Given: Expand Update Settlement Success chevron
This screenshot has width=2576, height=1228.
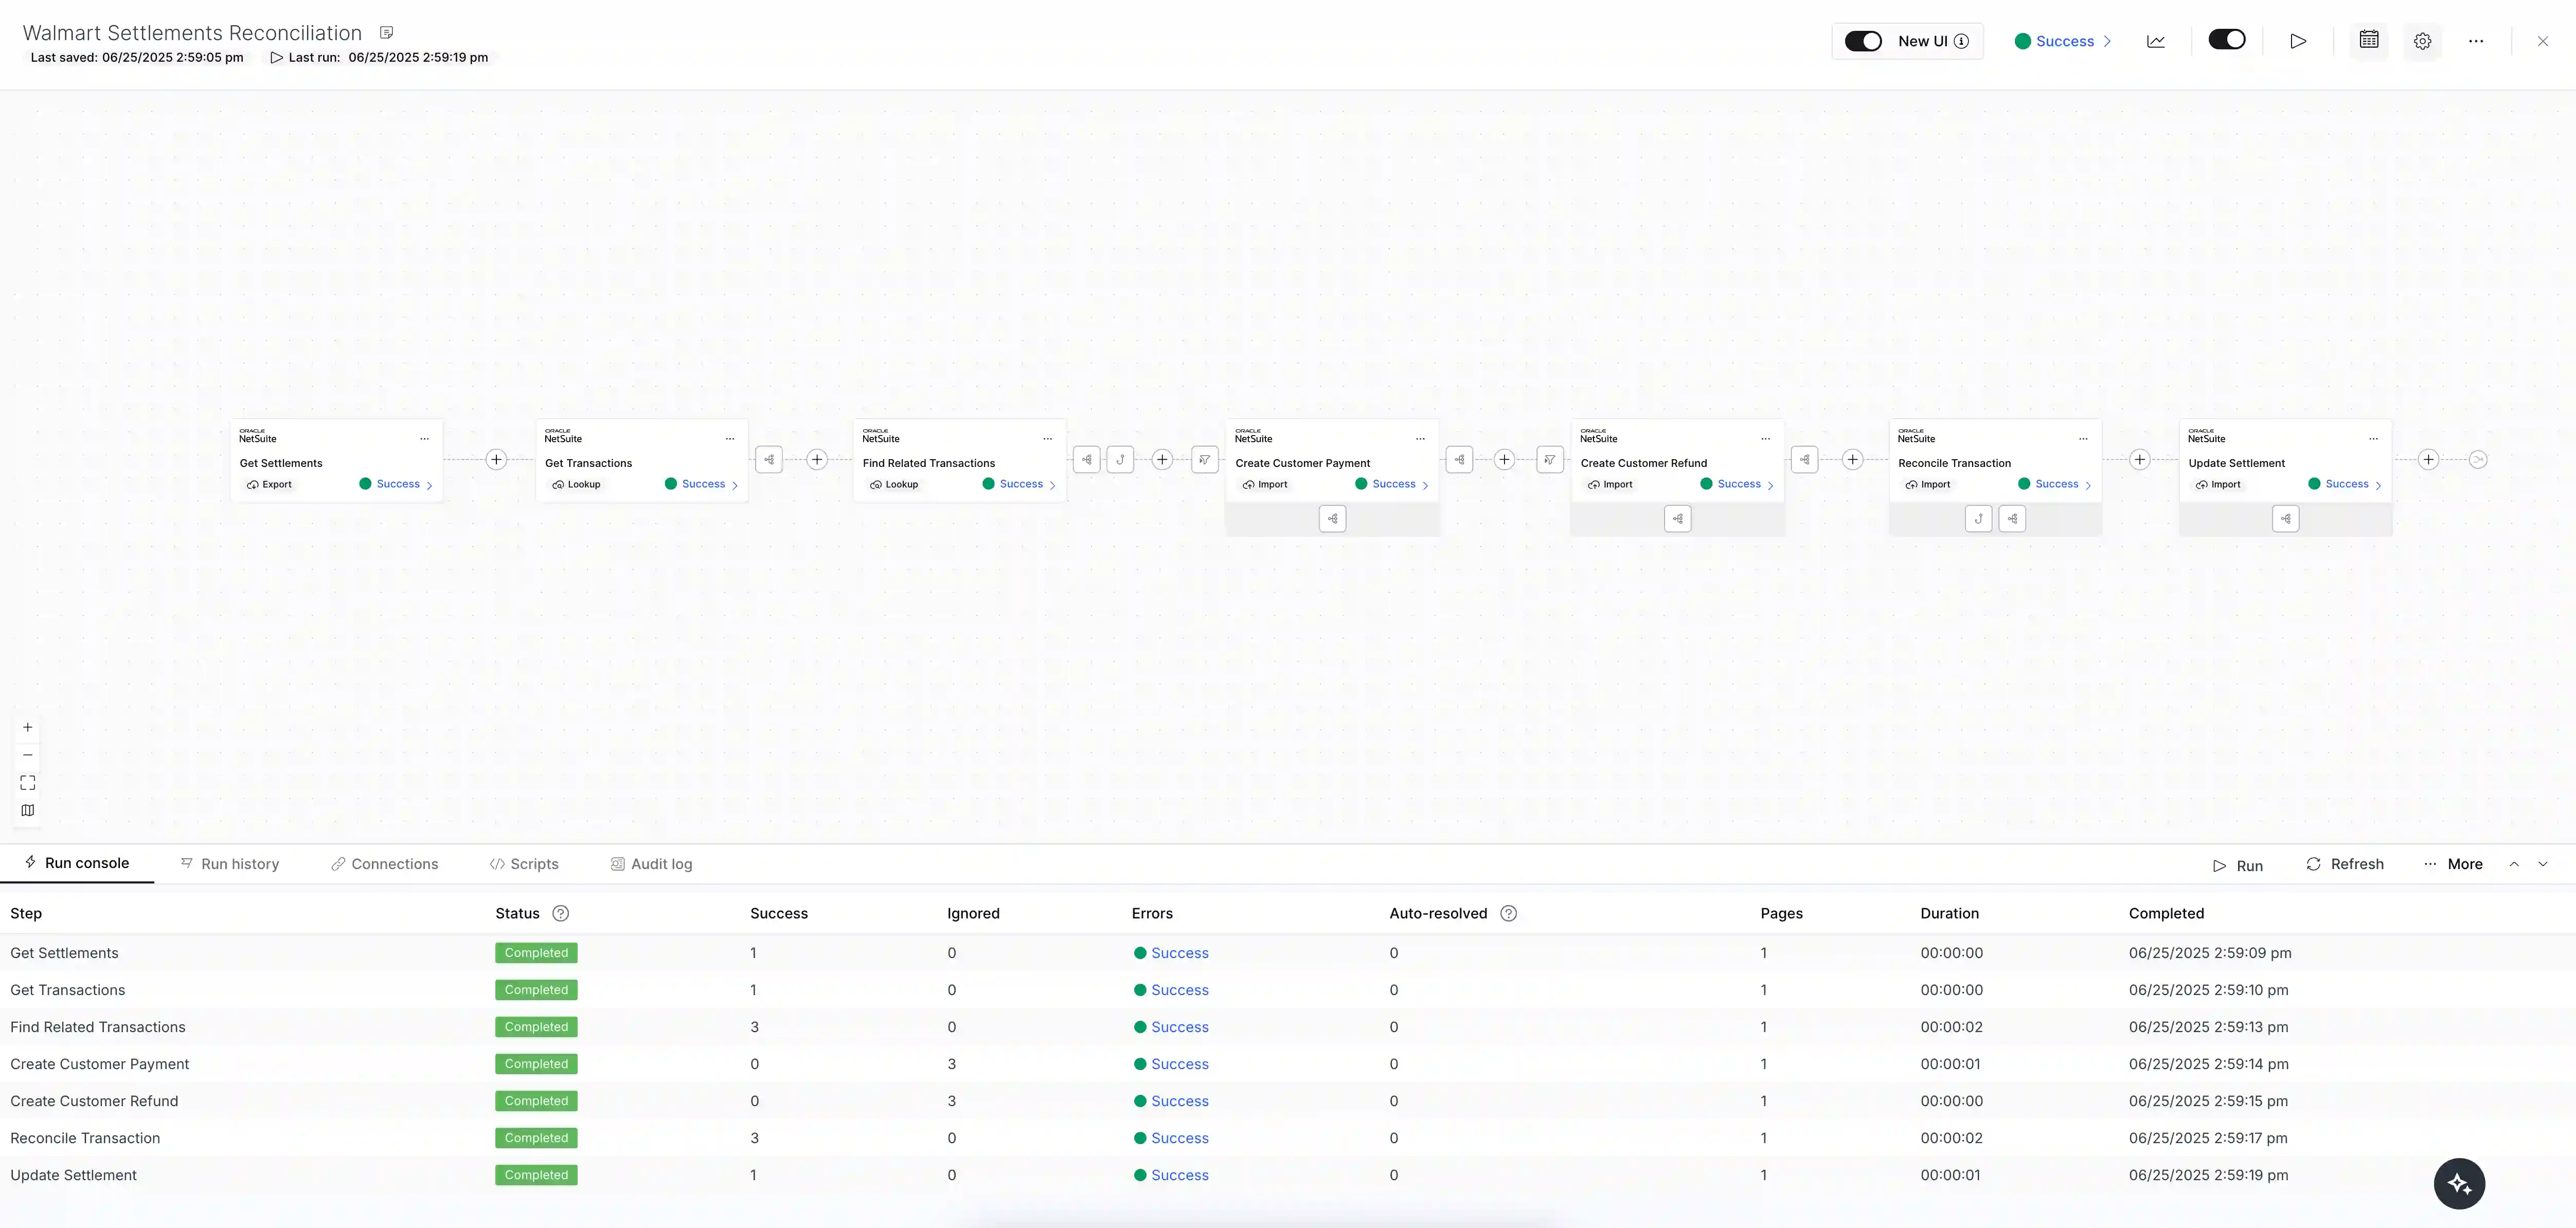Looking at the screenshot, I should coord(2378,485).
